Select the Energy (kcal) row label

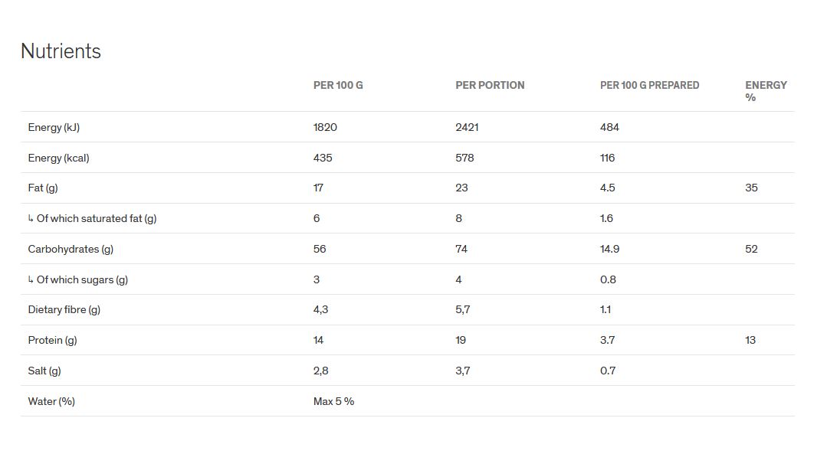58,158
